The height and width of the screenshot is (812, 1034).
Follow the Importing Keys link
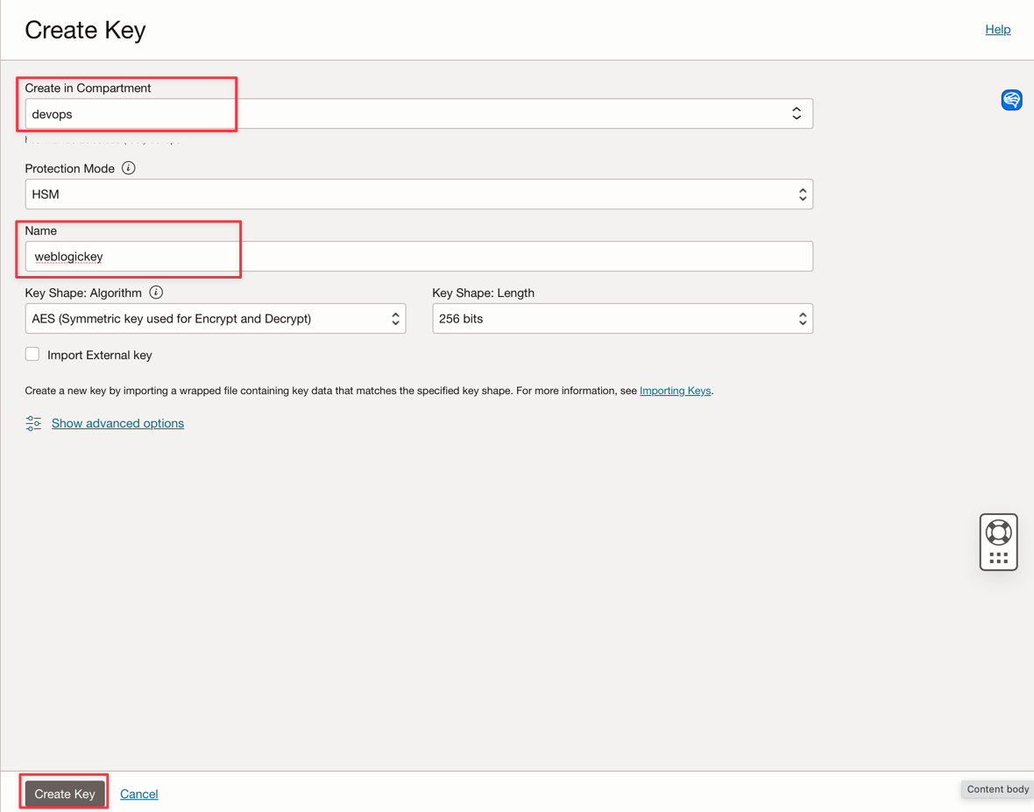click(675, 391)
